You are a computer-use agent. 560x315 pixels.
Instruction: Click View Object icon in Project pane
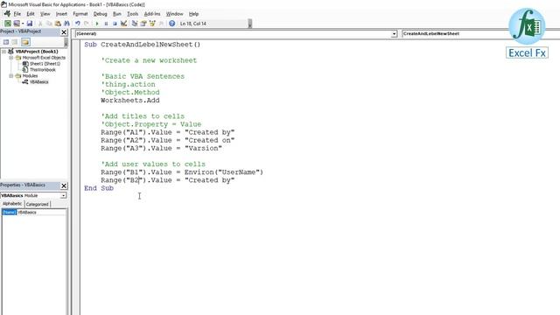15,42
